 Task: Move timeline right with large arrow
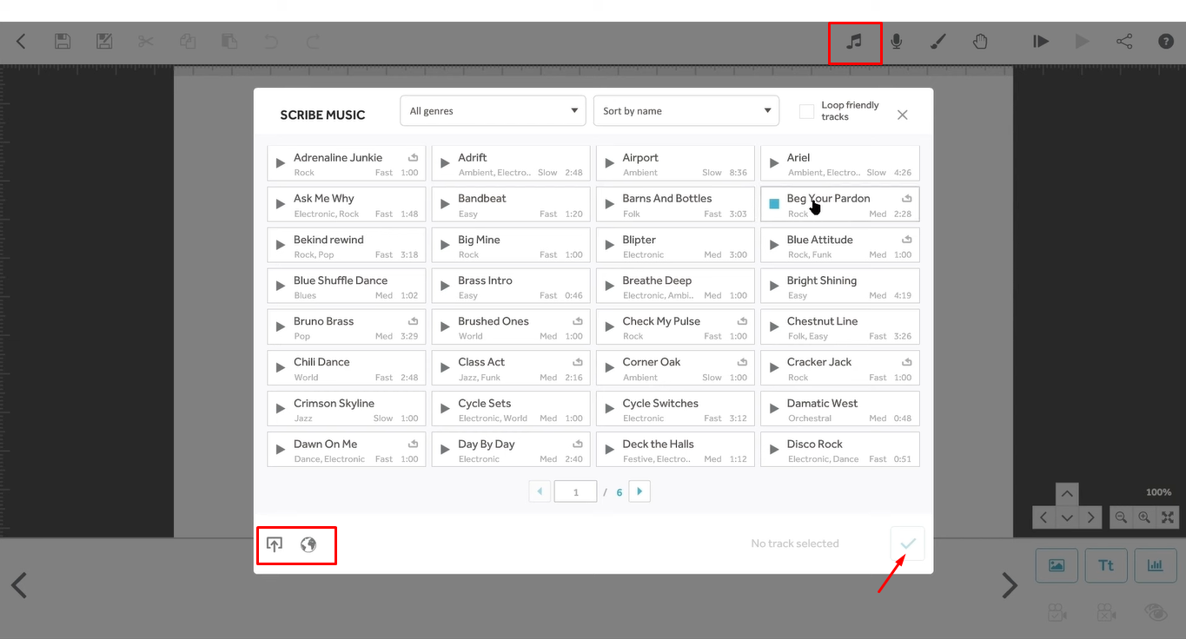point(1009,585)
